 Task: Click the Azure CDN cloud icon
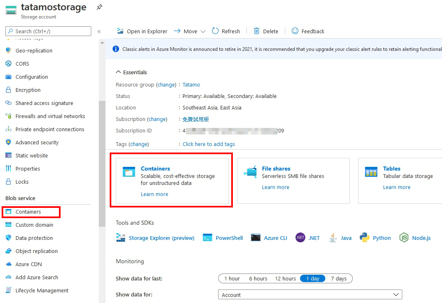(x=9, y=264)
